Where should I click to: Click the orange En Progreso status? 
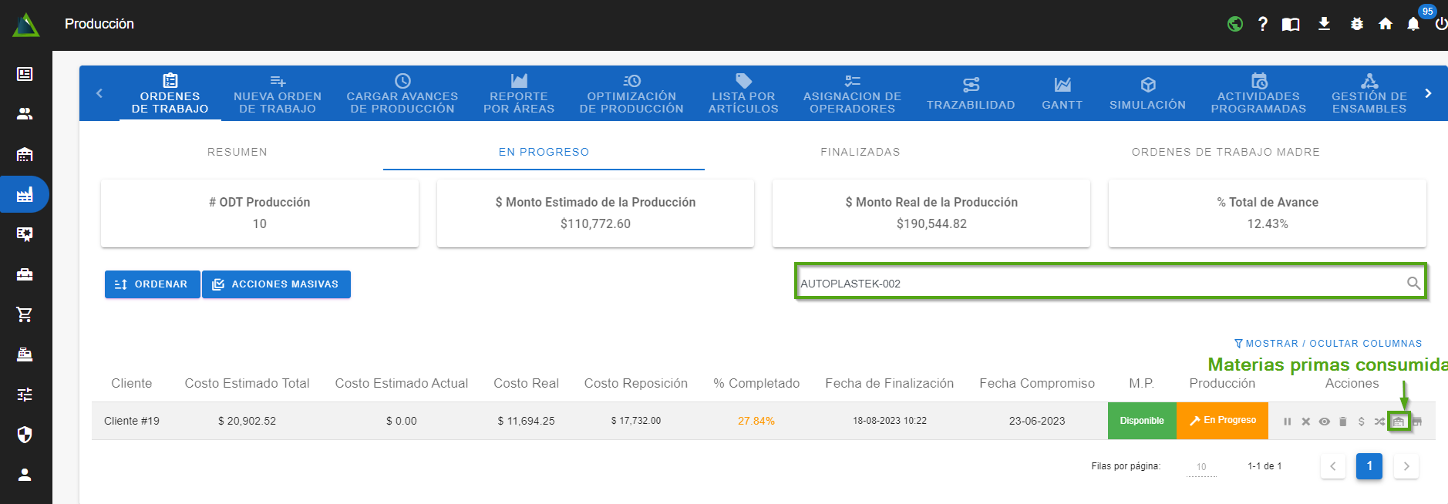(1222, 421)
